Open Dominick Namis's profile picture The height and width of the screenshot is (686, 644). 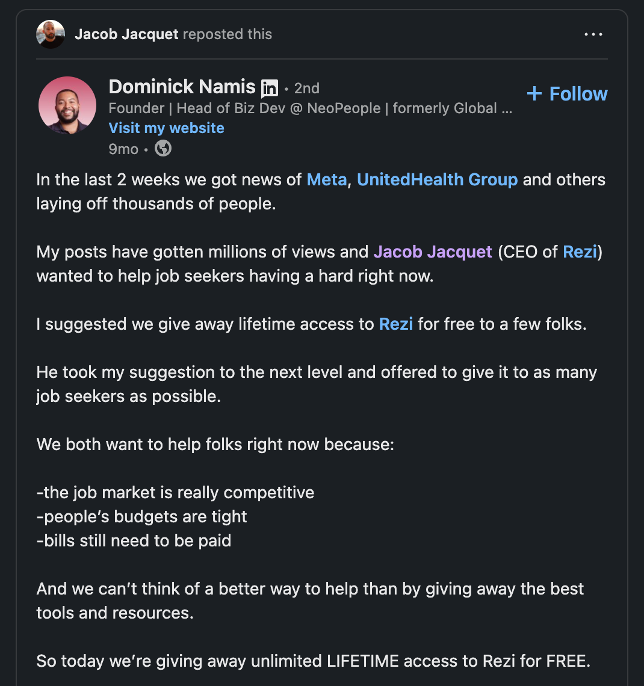[x=67, y=105]
